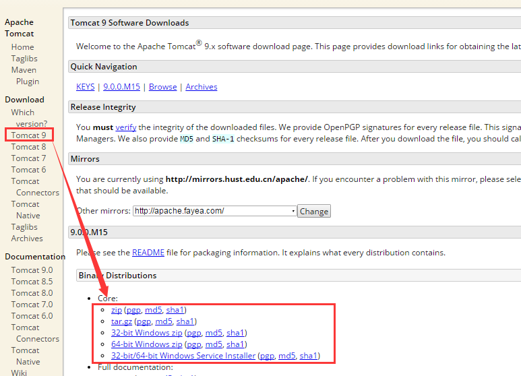
Task: Download the 32-bit Windows zip
Action: point(146,333)
